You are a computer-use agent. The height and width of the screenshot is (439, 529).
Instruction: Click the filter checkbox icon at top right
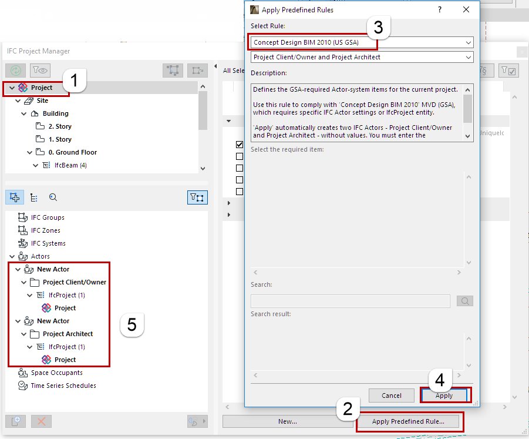coord(508,71)
